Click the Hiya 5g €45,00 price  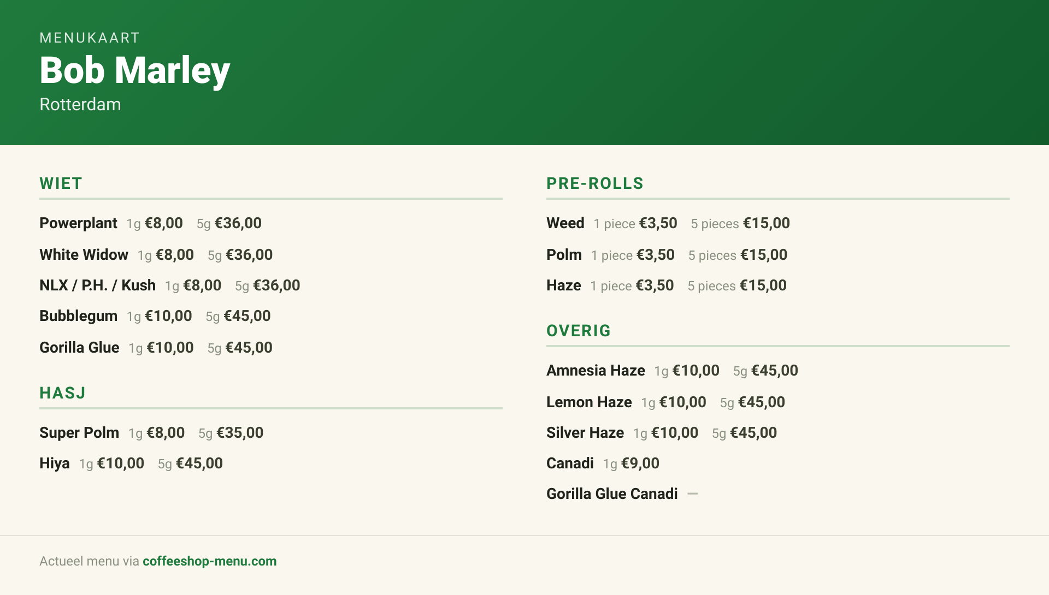point(190,463)
